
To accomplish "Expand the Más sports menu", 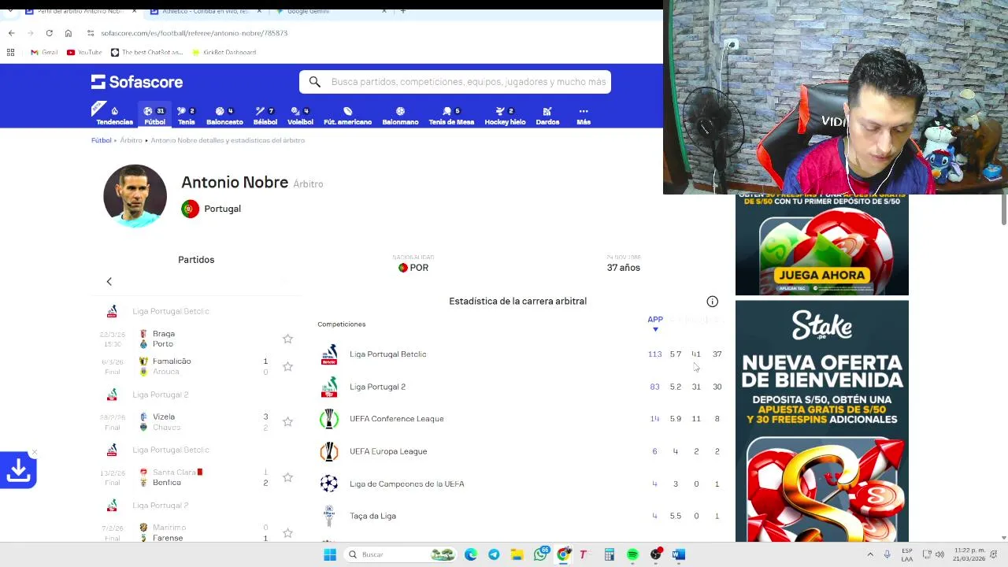I will pos(584,116).
